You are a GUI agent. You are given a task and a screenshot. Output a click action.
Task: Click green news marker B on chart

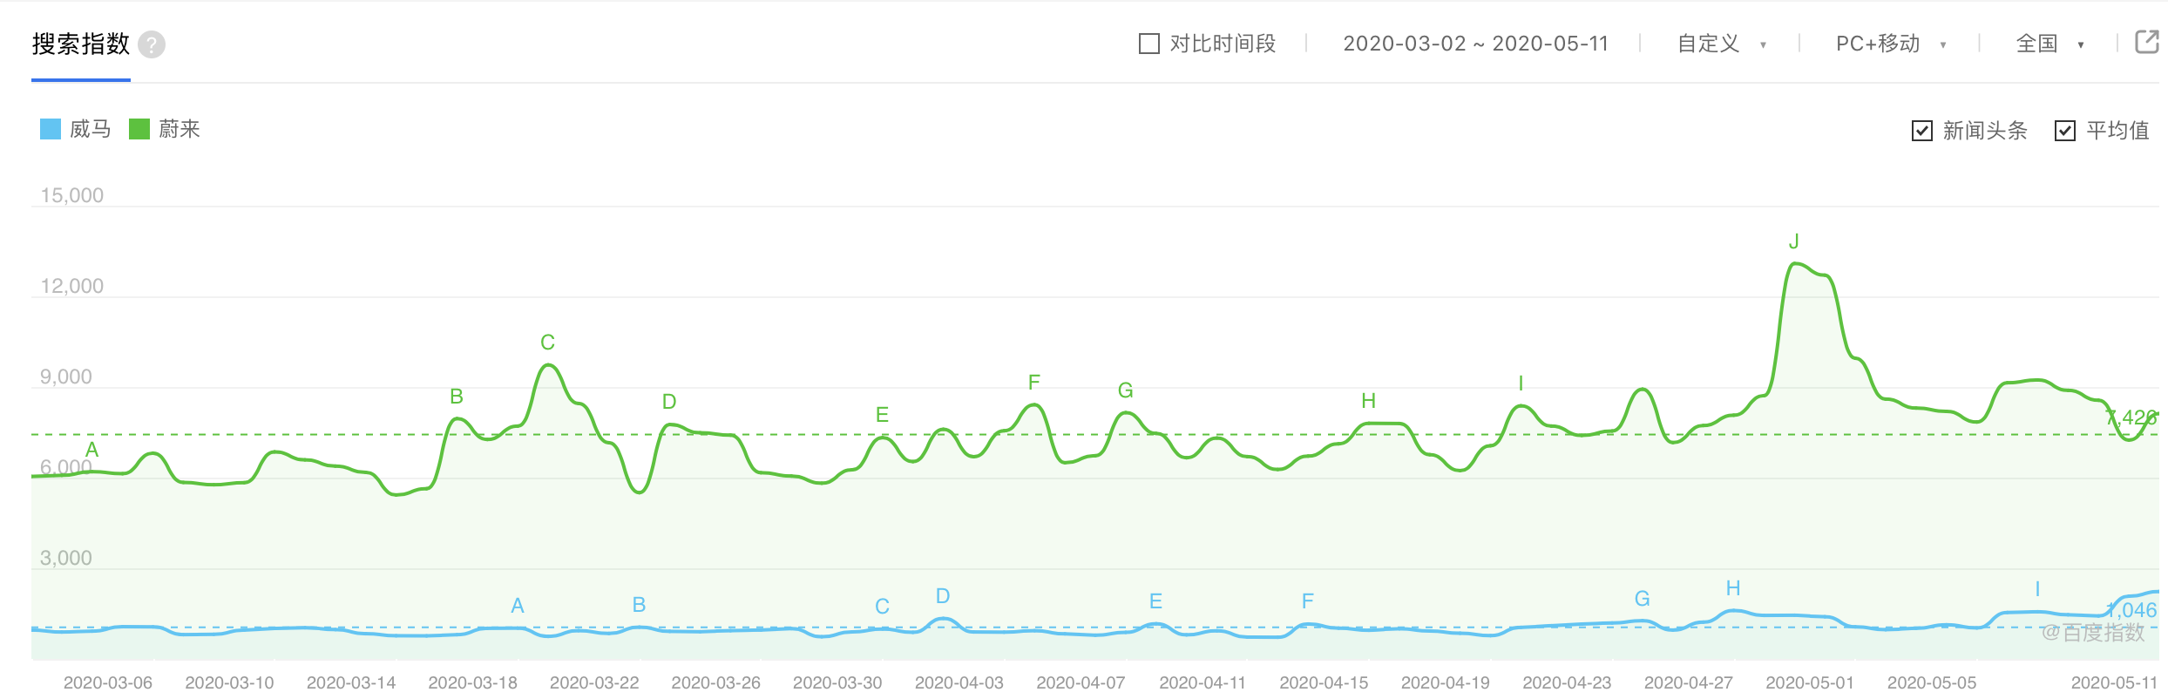click(457, 397)
